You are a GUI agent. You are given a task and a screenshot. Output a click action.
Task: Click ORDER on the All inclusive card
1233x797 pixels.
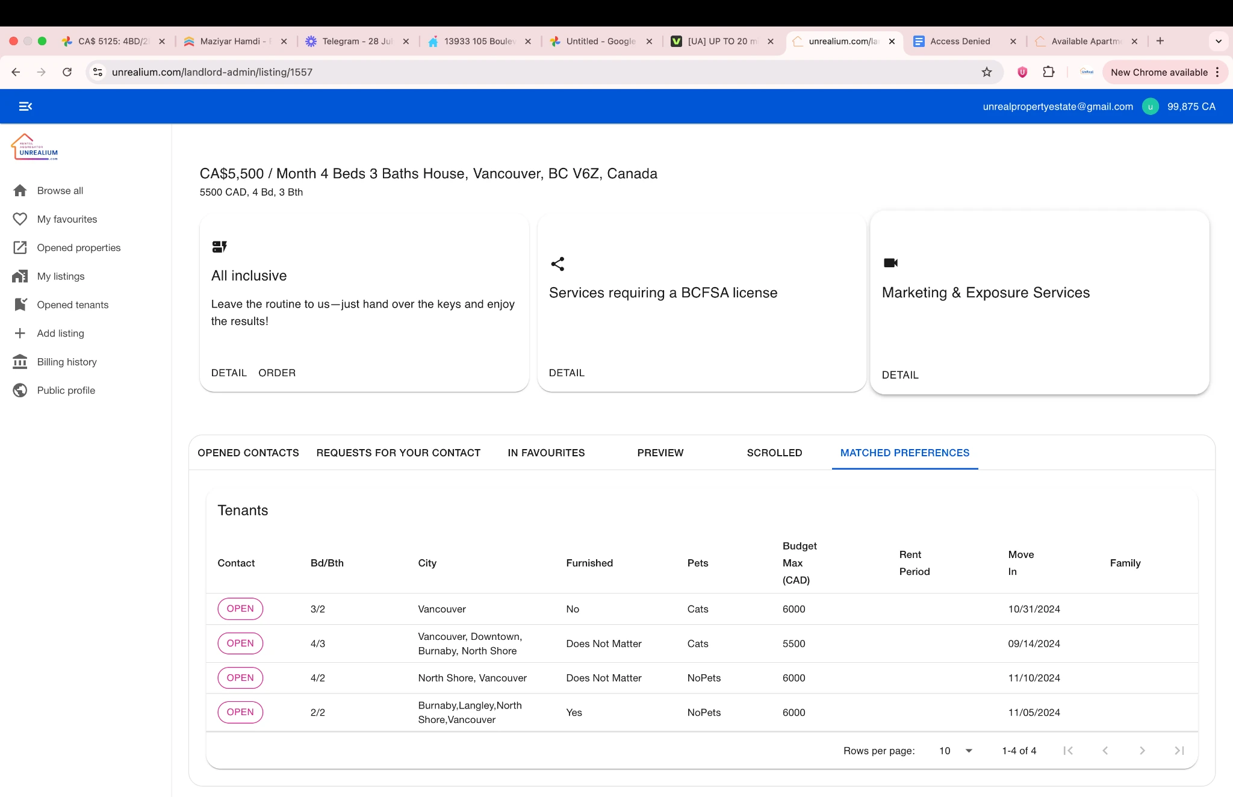click(277, 373)
